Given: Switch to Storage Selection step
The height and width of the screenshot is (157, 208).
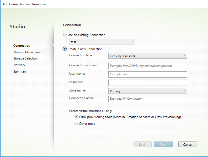Looking at the screenshot, I should [25, 58].
